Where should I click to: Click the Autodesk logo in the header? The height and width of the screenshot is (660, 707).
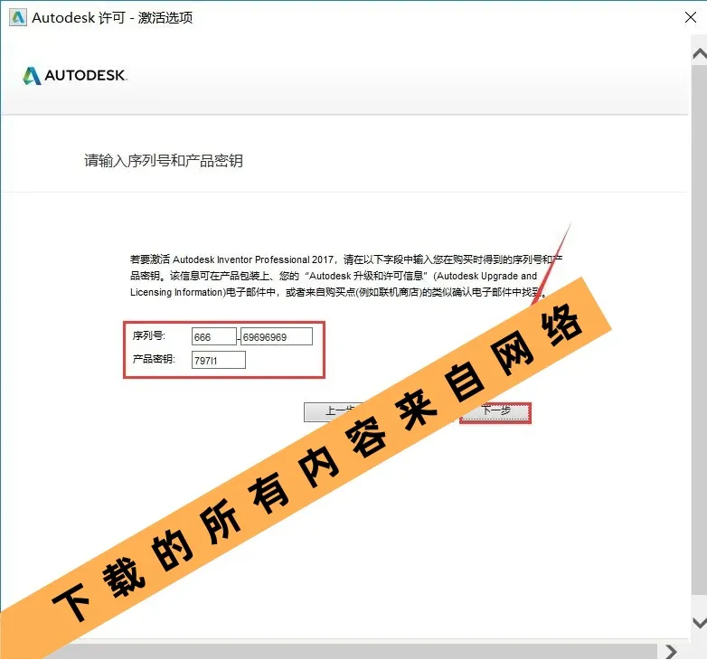(x=75, y=75)
